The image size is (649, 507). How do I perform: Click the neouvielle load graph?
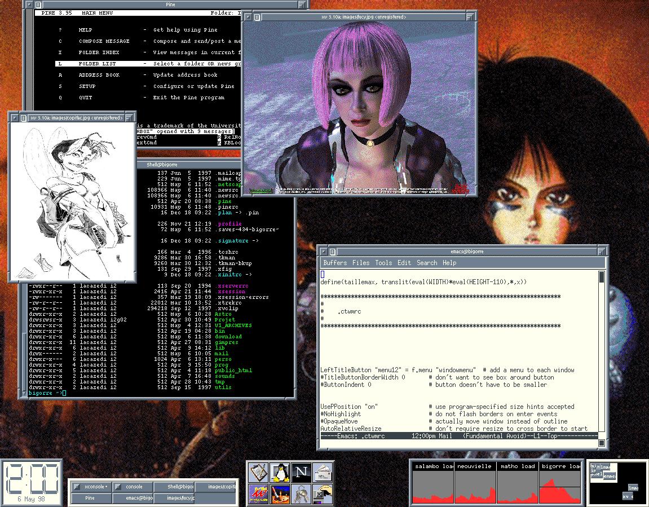475,483
